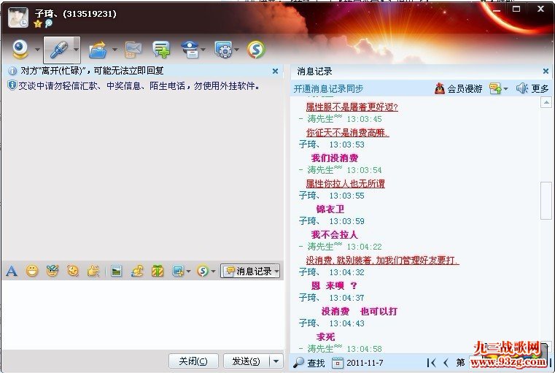Open the font formatting 'A' tool
The image size is (555, 373).
[12, 271]
